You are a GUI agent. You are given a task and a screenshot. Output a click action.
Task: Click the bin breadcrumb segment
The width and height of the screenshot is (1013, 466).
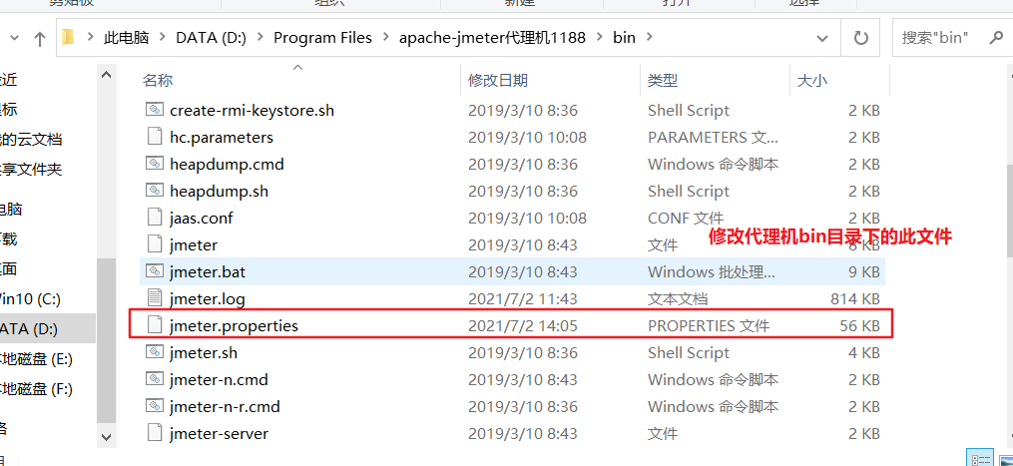[624, 38]
